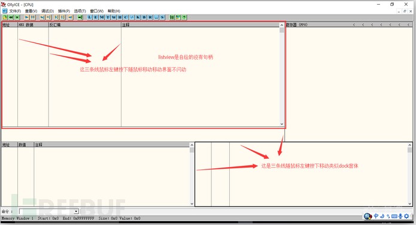Click the HEX 数据 column header
The width and height of the screenshot is (416, 225).
pyautogui.click(x=33, y=25)
